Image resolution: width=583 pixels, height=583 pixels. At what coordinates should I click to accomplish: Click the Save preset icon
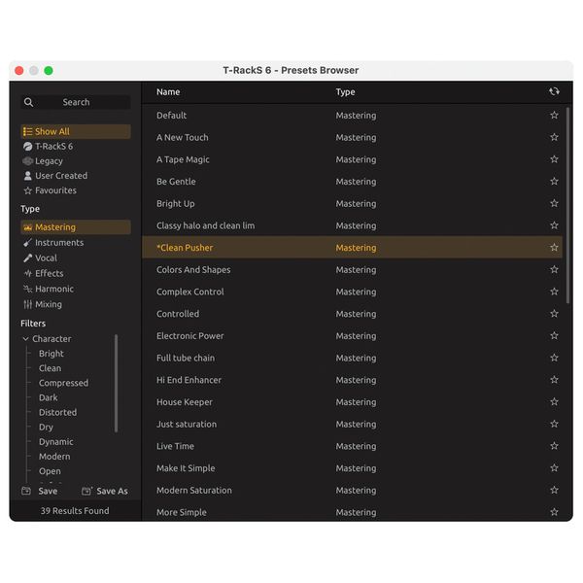tap(26, 492)
